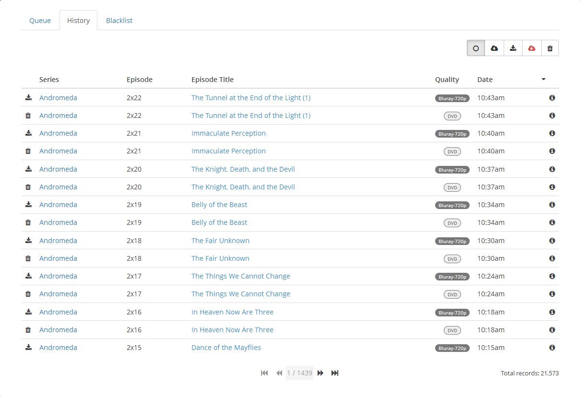The width and height of the screenshot is (580, 396).
Task: Switch to the Queue tab
Action: [40, 21]
